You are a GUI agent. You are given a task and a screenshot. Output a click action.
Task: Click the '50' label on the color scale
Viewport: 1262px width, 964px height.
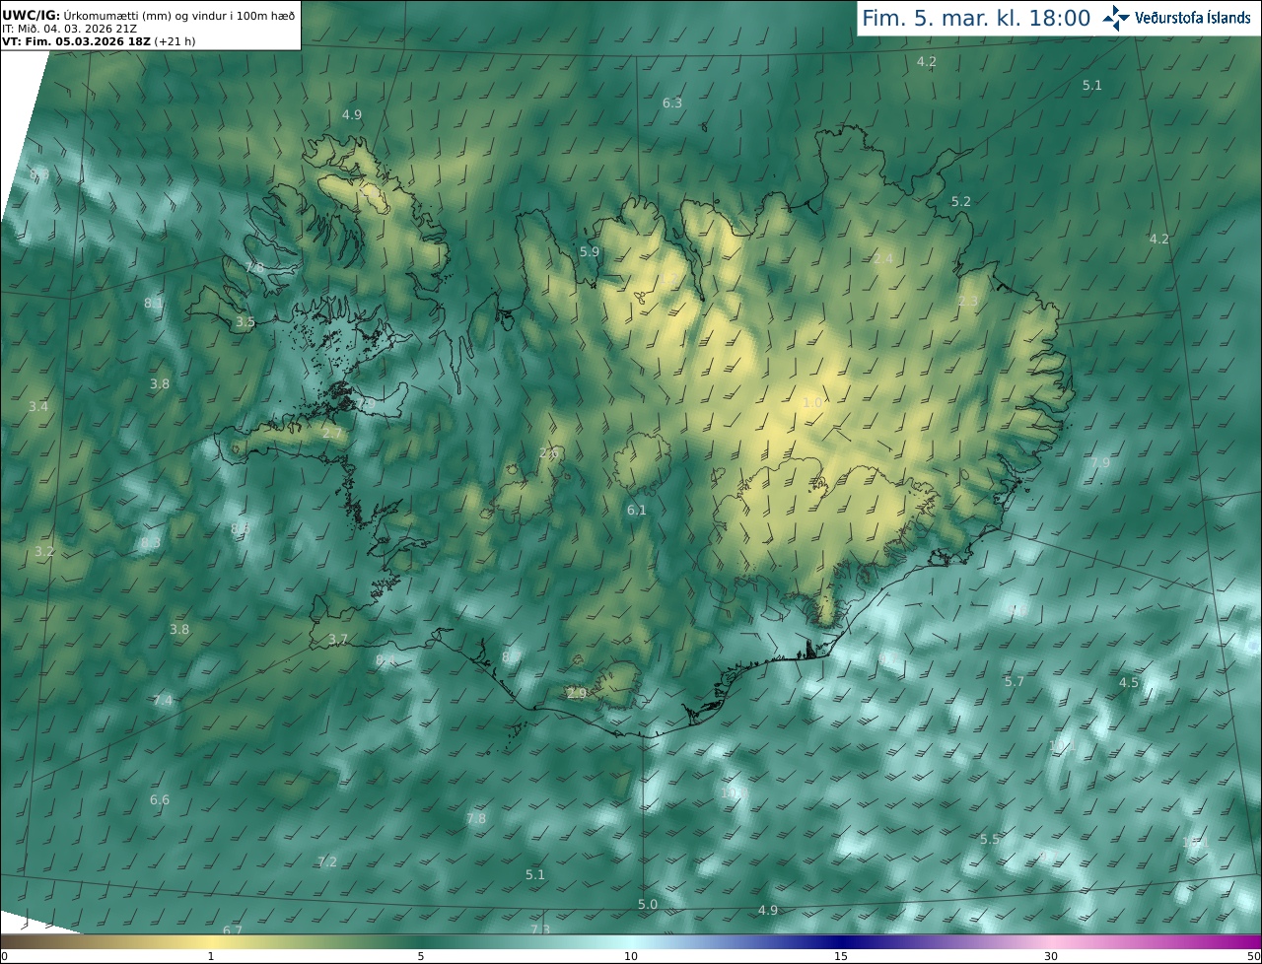[x=1254, y=956]
